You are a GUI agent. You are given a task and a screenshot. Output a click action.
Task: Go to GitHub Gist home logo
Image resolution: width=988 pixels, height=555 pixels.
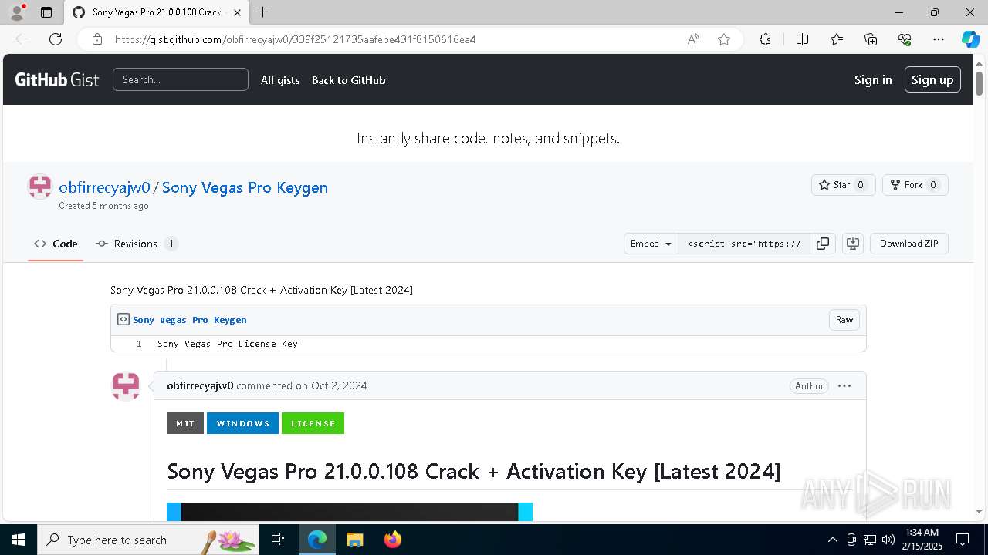tap(57, 80)
